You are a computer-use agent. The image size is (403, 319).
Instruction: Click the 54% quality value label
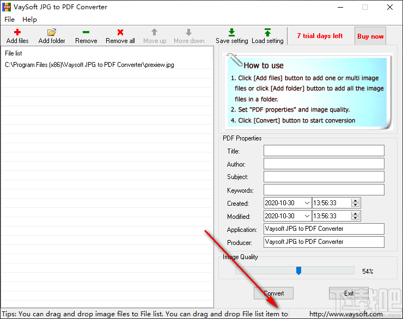tap(368, 272)
